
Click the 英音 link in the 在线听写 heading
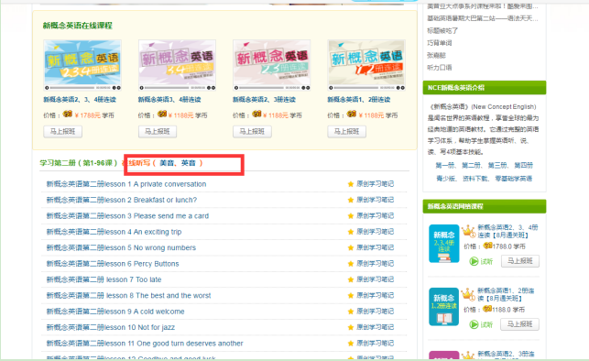click(x=189, y=163)
